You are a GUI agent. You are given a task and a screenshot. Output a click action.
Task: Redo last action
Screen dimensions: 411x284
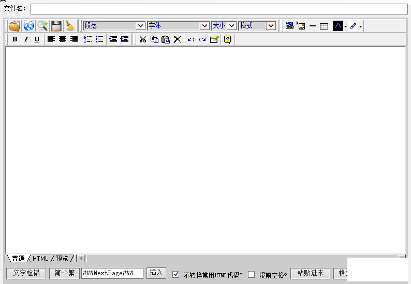(x=202, y=39)
